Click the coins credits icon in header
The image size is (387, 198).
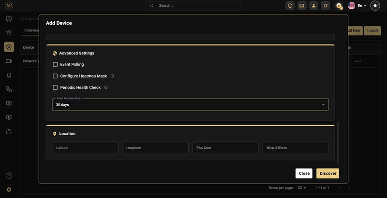pos(340,6)
